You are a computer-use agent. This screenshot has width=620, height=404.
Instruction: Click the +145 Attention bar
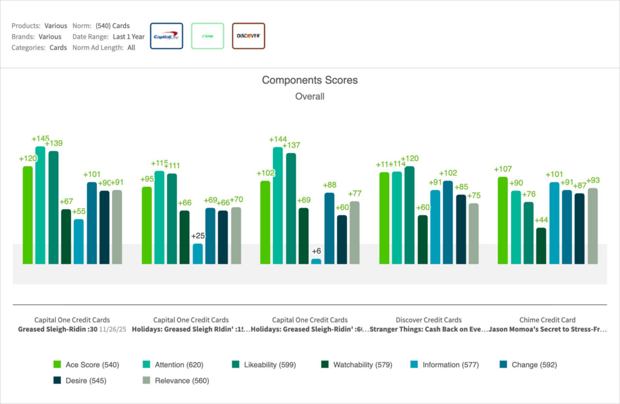tap(40, 205)
